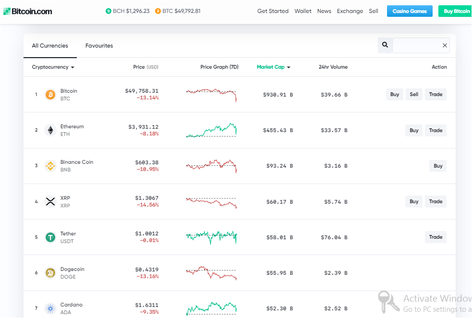Click the Price Graph (7D) column header
This screenshot has height=318, width=472.
click(x=219, y=67)
